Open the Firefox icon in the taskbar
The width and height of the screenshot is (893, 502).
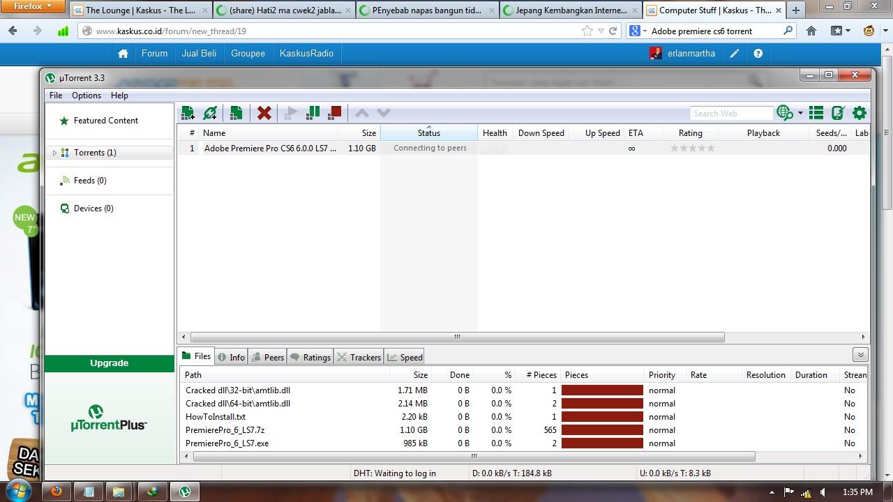[57, 491]
